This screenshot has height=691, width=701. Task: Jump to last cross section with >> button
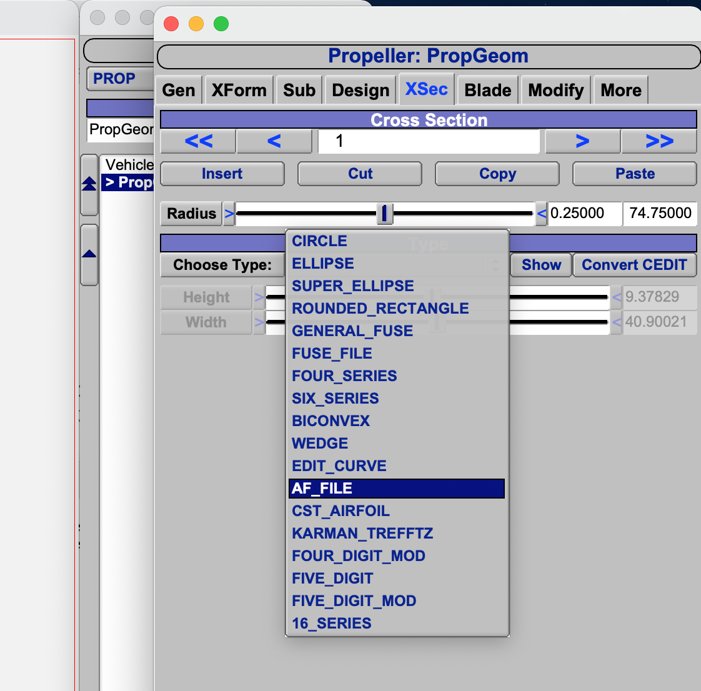pos(659,141)
